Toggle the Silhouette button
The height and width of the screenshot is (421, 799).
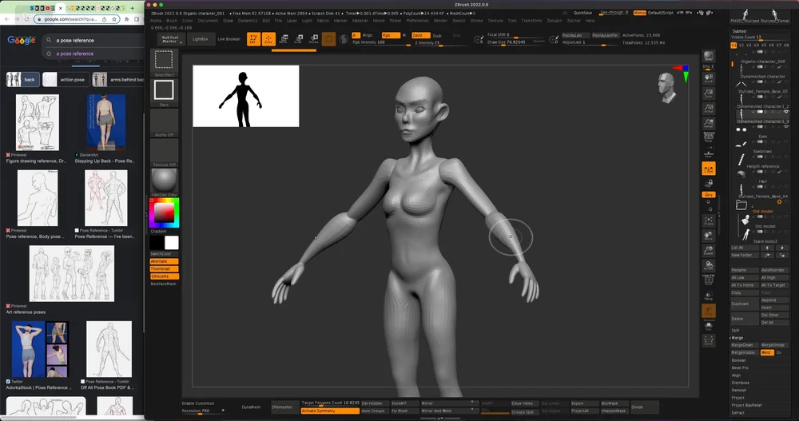tap(164, 276)
